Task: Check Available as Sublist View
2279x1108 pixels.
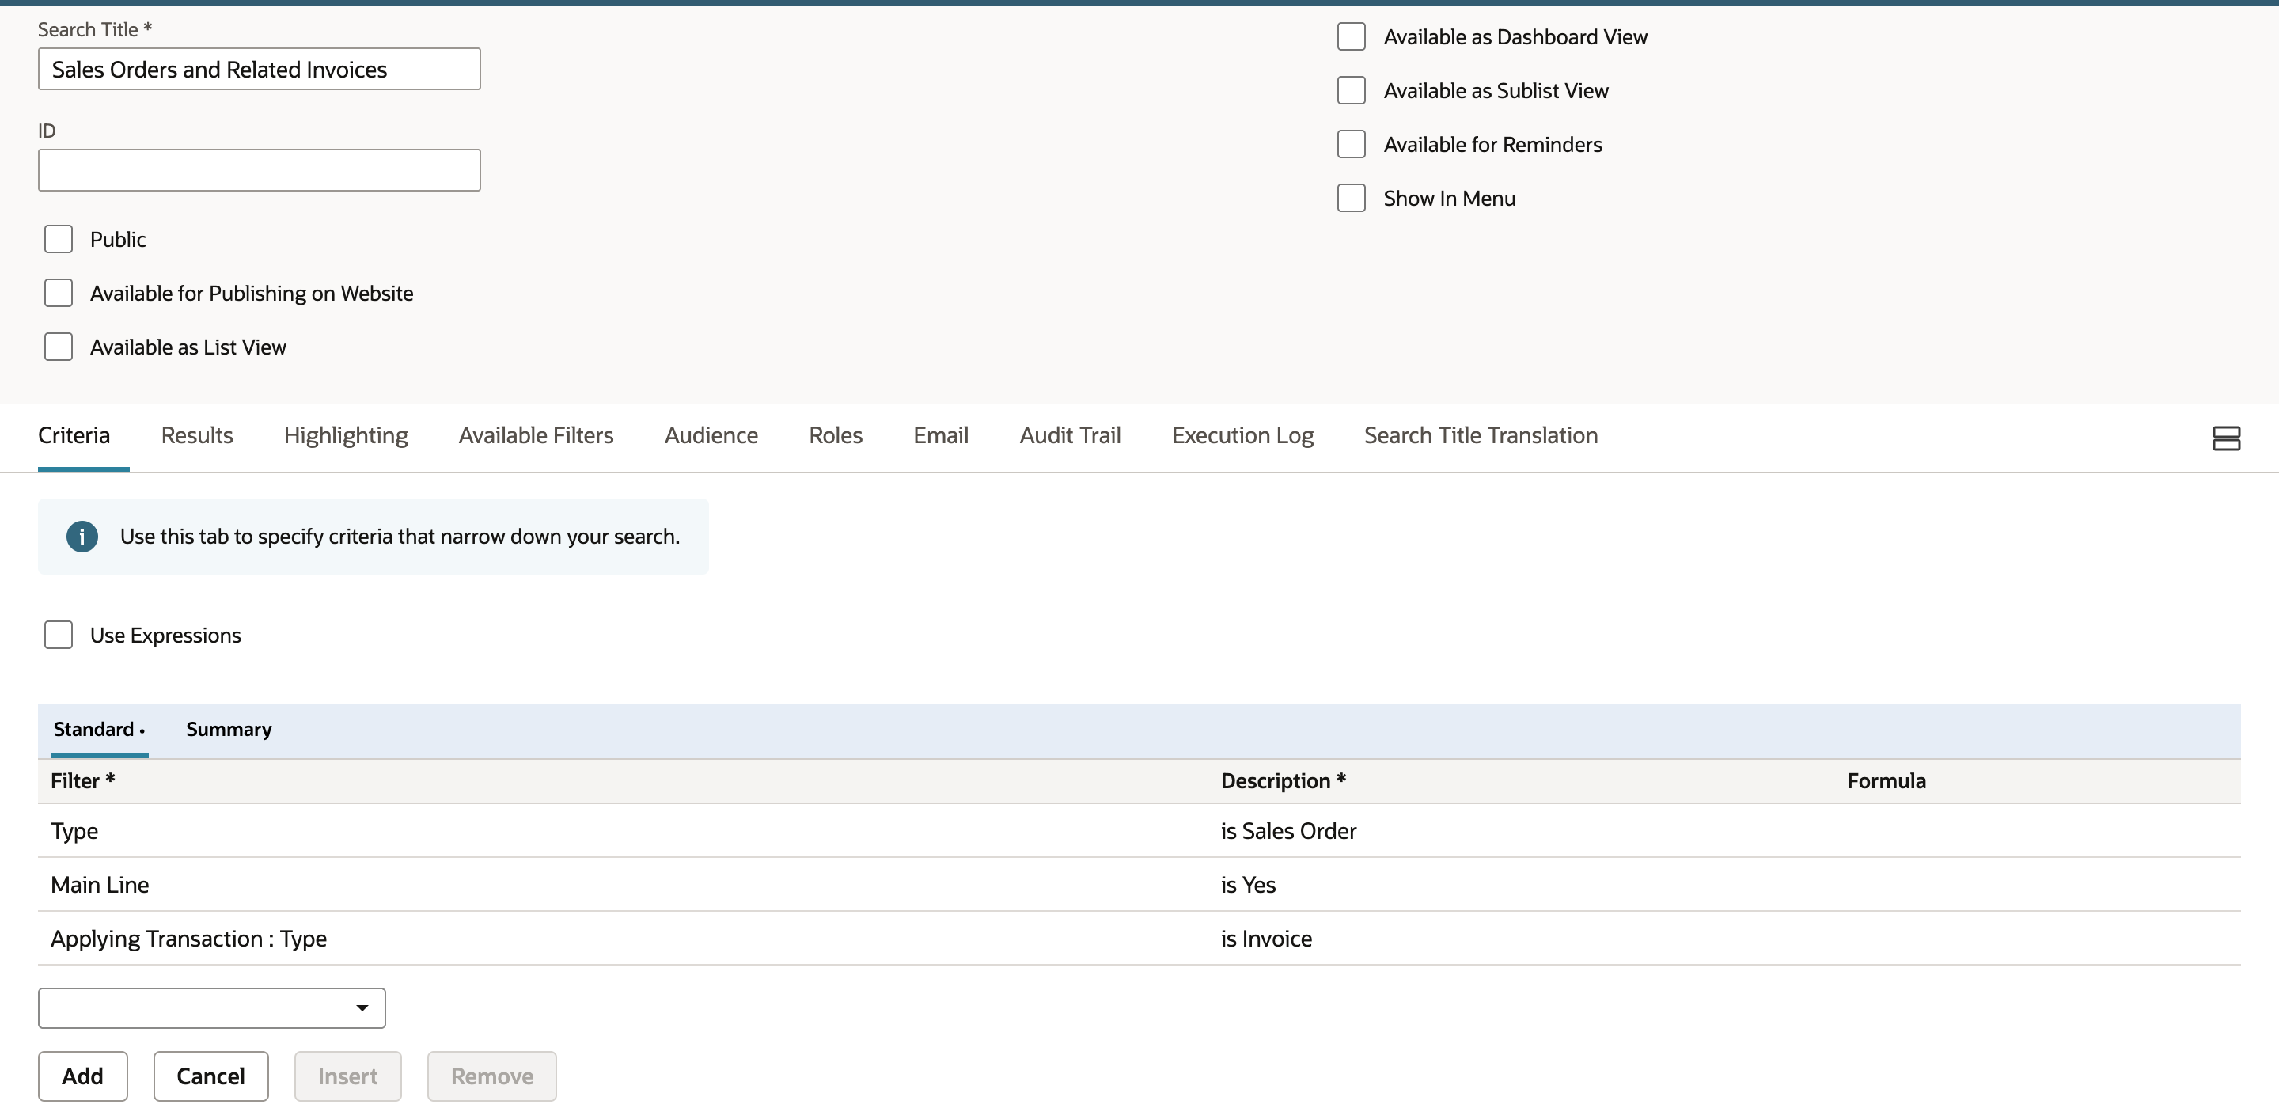Action: click(x=1351, y=90)
